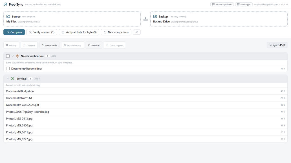Choose the Backup Drive folder box

coord(219,19)
